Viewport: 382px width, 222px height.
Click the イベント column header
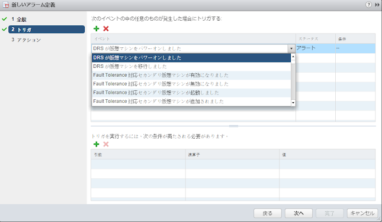[x=194, y=38]
